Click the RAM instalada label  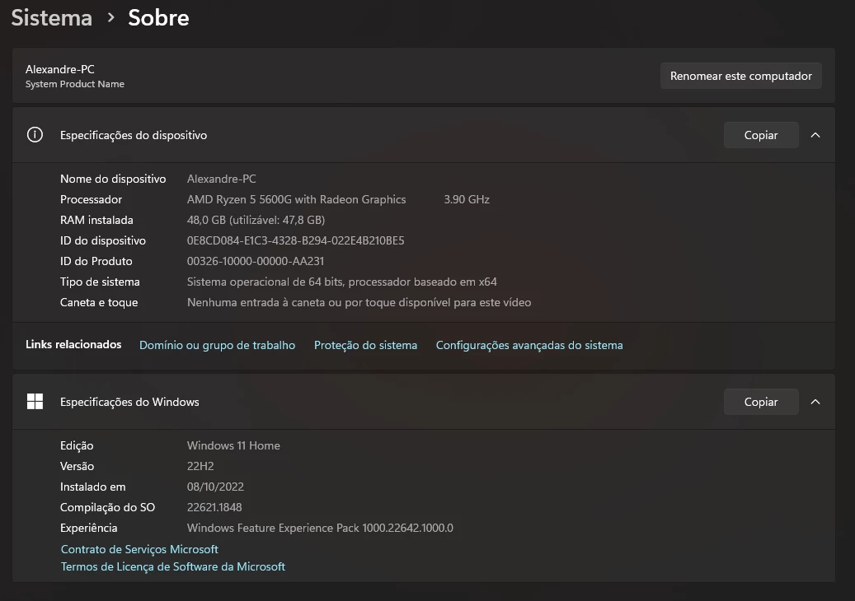pos(96,220)
